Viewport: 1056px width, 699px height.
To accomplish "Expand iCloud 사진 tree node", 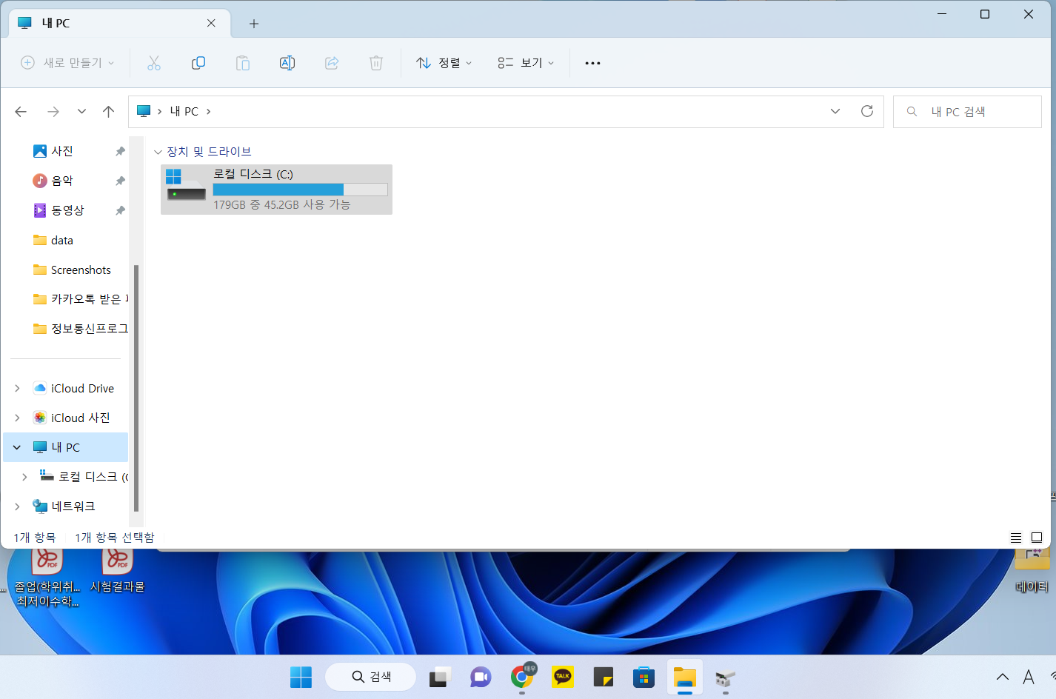I will point(17,418).
